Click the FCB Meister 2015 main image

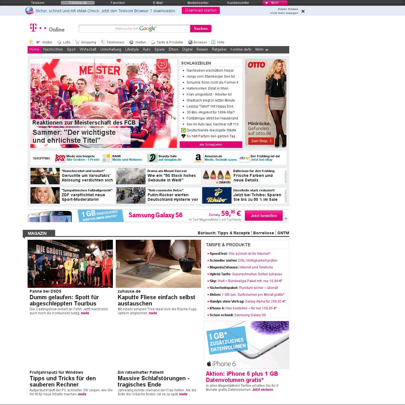point(104,103)
